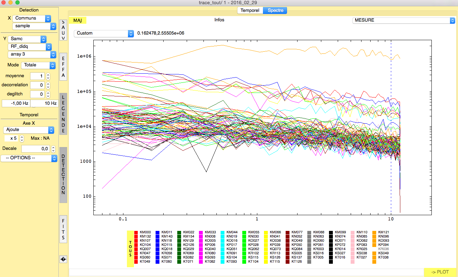458x277 pixels.
Task: Toggle the vertical DETECTION side button
Action: point(63,175)
